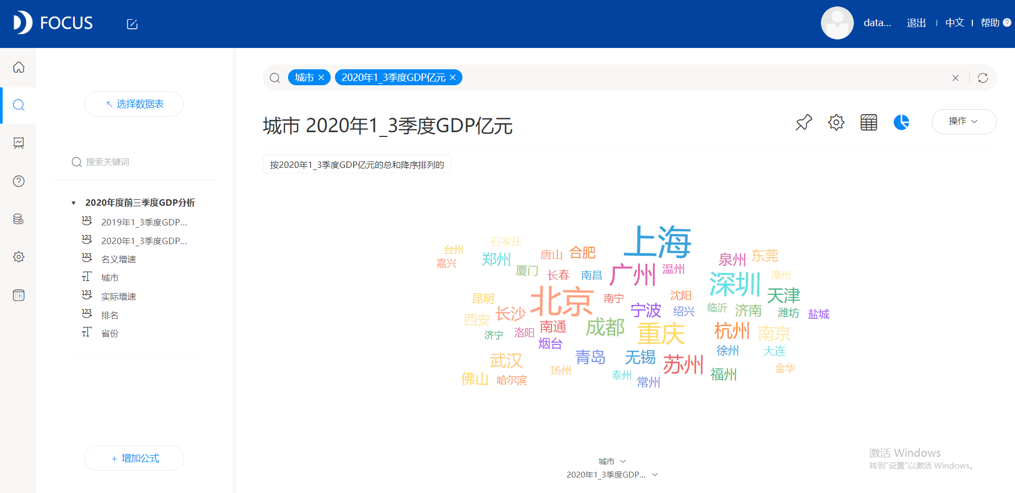Click the word 金华 in the word cloud
Image resolution: width=1015 pixels, height=493 pixels.
[785, 368]
